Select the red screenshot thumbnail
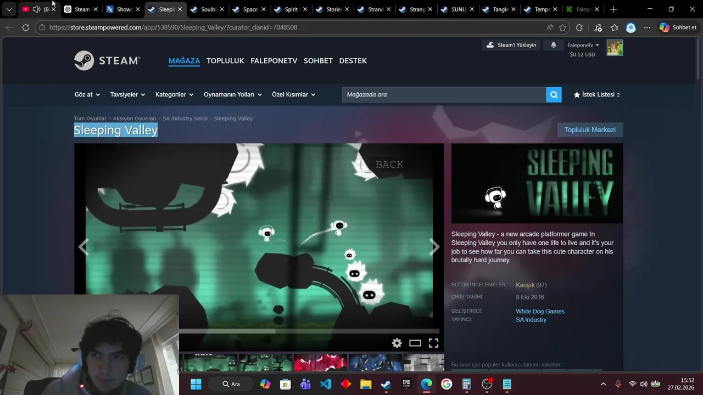 coord(320,363)
